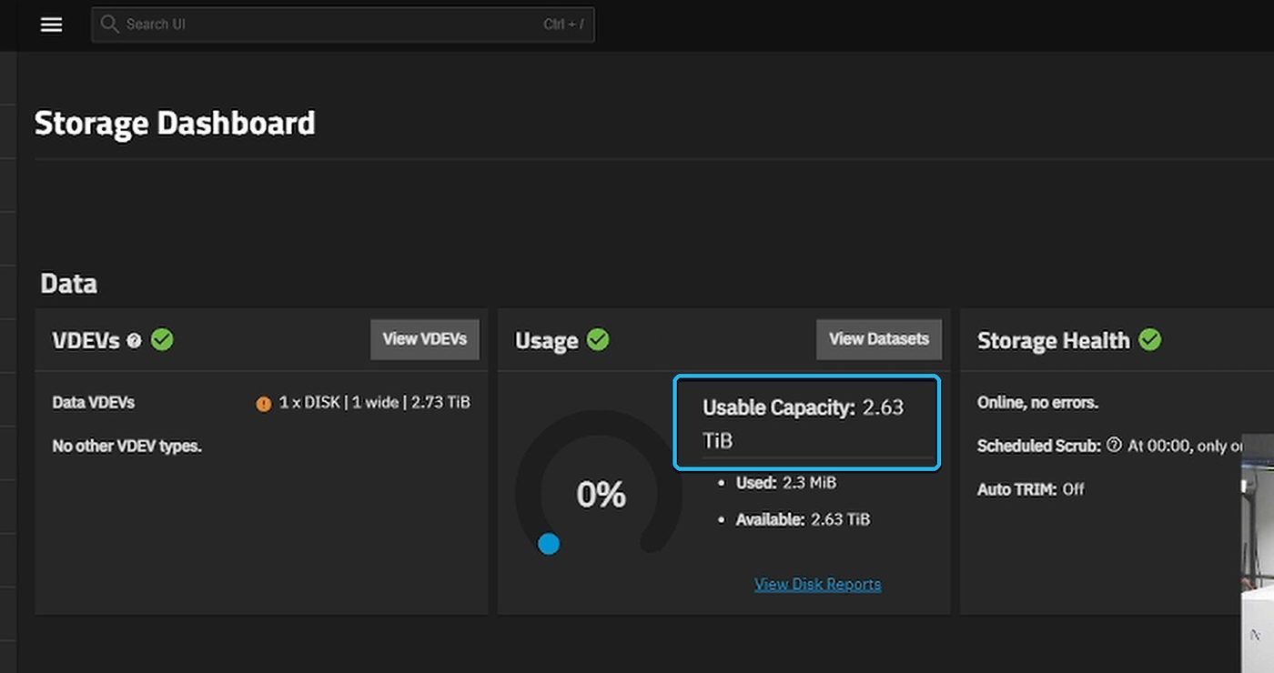Click the Scheduled Scrub help icon

[1114, 446]
